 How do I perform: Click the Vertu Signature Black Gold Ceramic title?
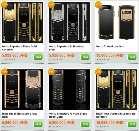pos(19,48)
